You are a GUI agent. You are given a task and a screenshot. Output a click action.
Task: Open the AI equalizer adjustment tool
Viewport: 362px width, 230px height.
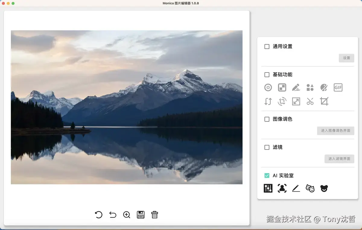pos(268,188)
